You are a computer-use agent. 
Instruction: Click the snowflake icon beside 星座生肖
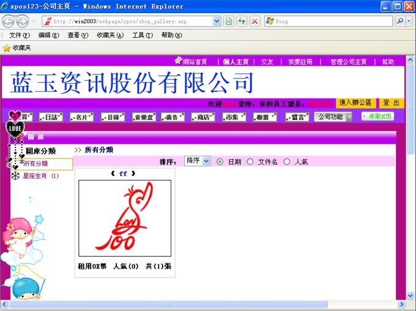pyautogui.click(x=15, y=176)
